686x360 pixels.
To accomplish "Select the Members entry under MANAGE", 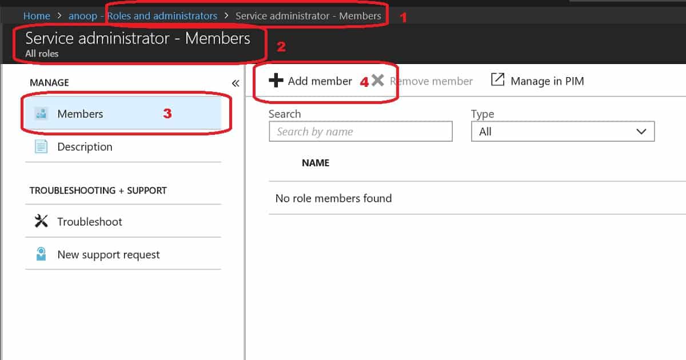I will click(80, 114).
